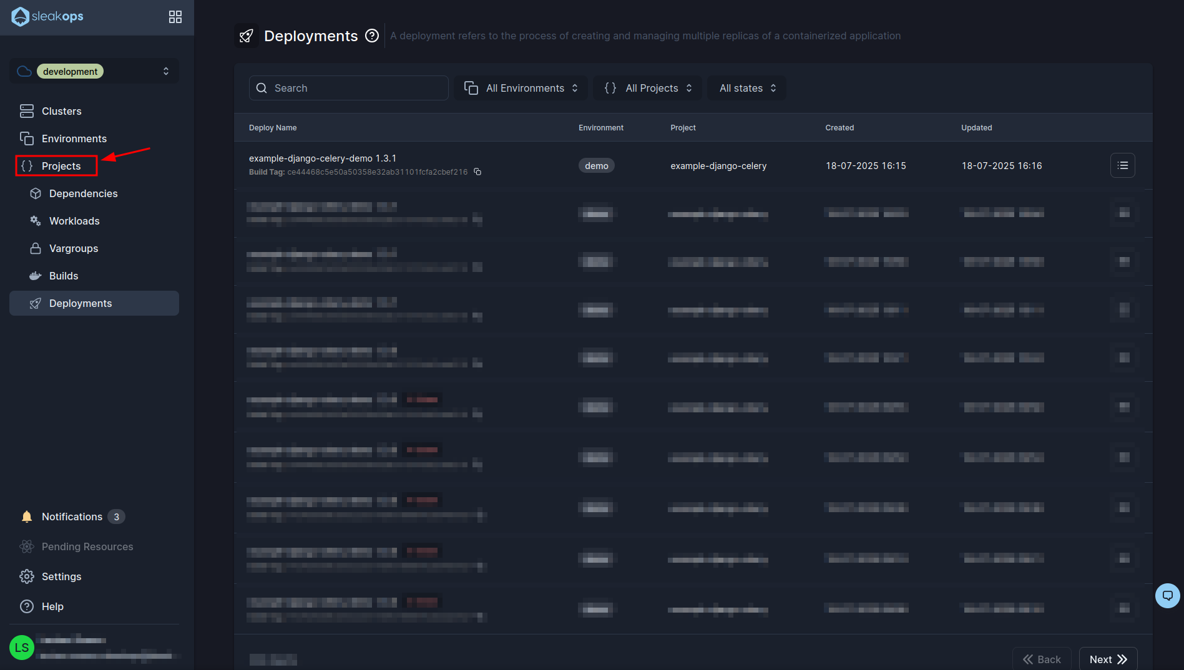Click the Project column header
This screenshot has width=1184, height=670.
(x=683, y=127)
